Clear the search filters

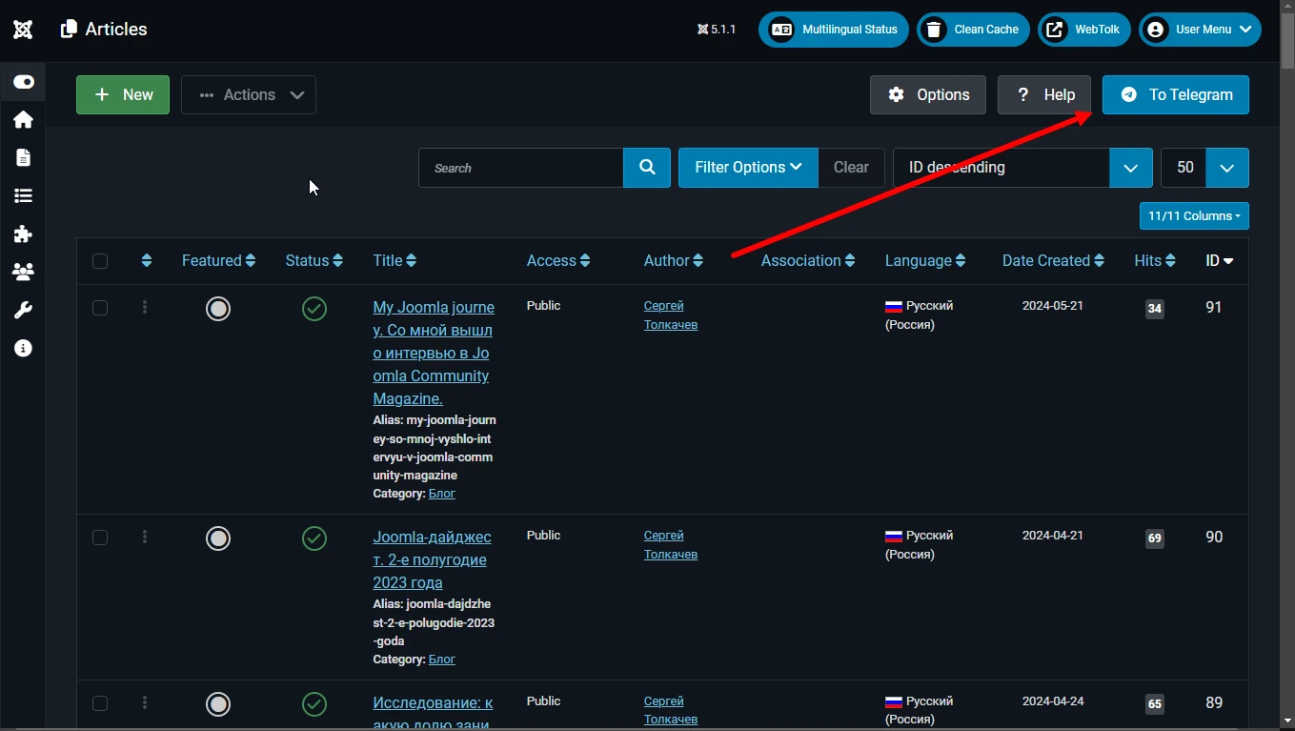click(851, 168)
